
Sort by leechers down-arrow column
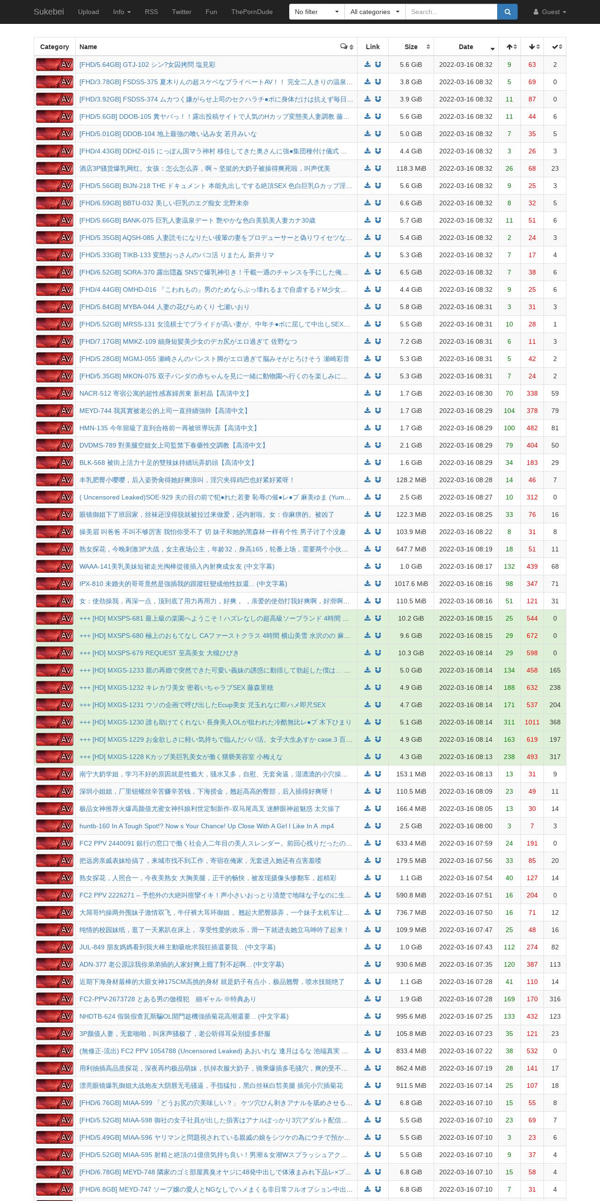532,47
